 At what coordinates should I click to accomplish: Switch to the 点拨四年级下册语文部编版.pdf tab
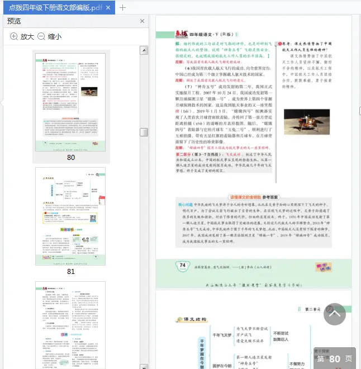pos(59,7)
